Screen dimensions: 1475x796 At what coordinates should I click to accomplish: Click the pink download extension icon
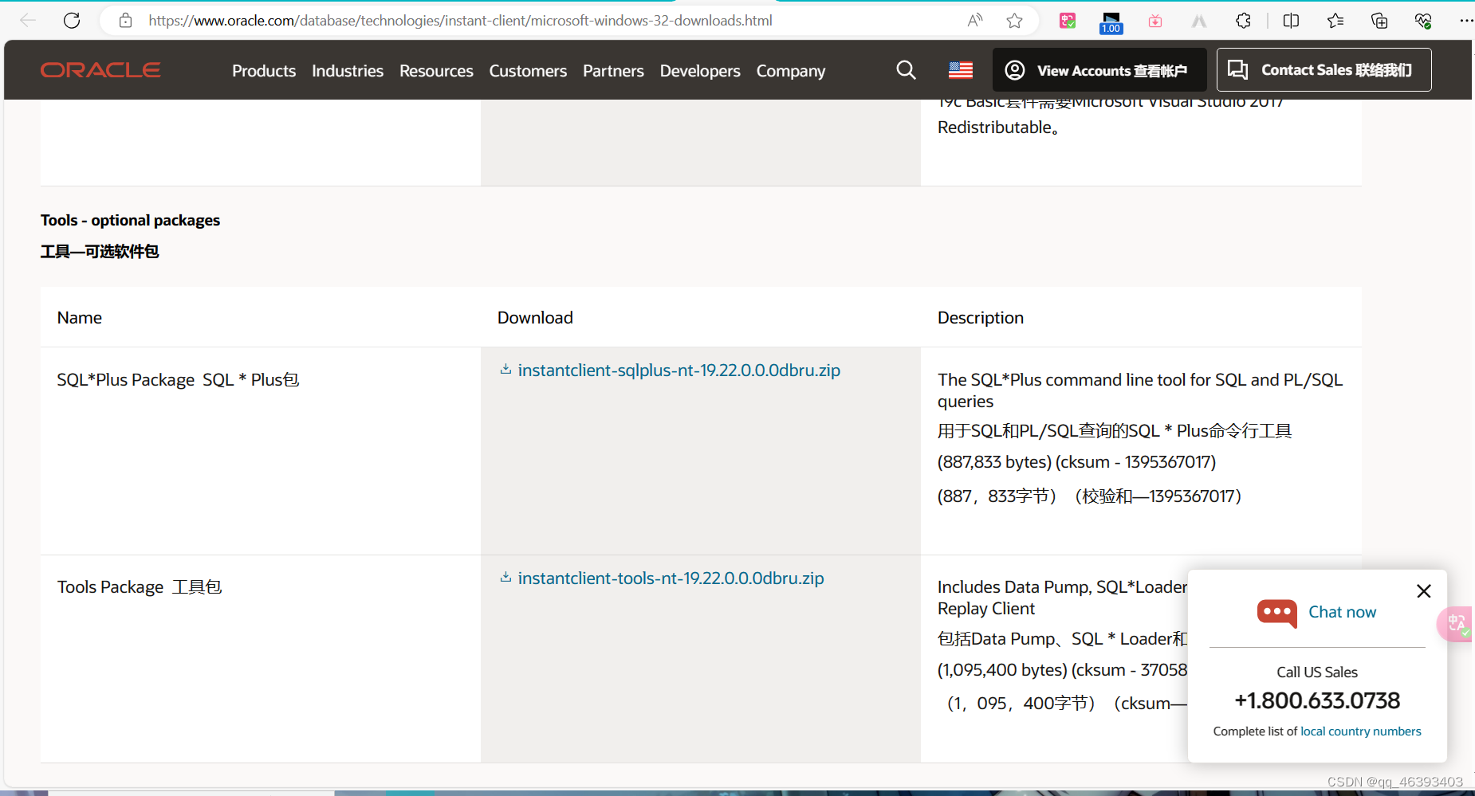[1155, 22]
